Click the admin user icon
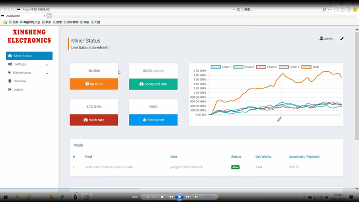 [322, 39]
